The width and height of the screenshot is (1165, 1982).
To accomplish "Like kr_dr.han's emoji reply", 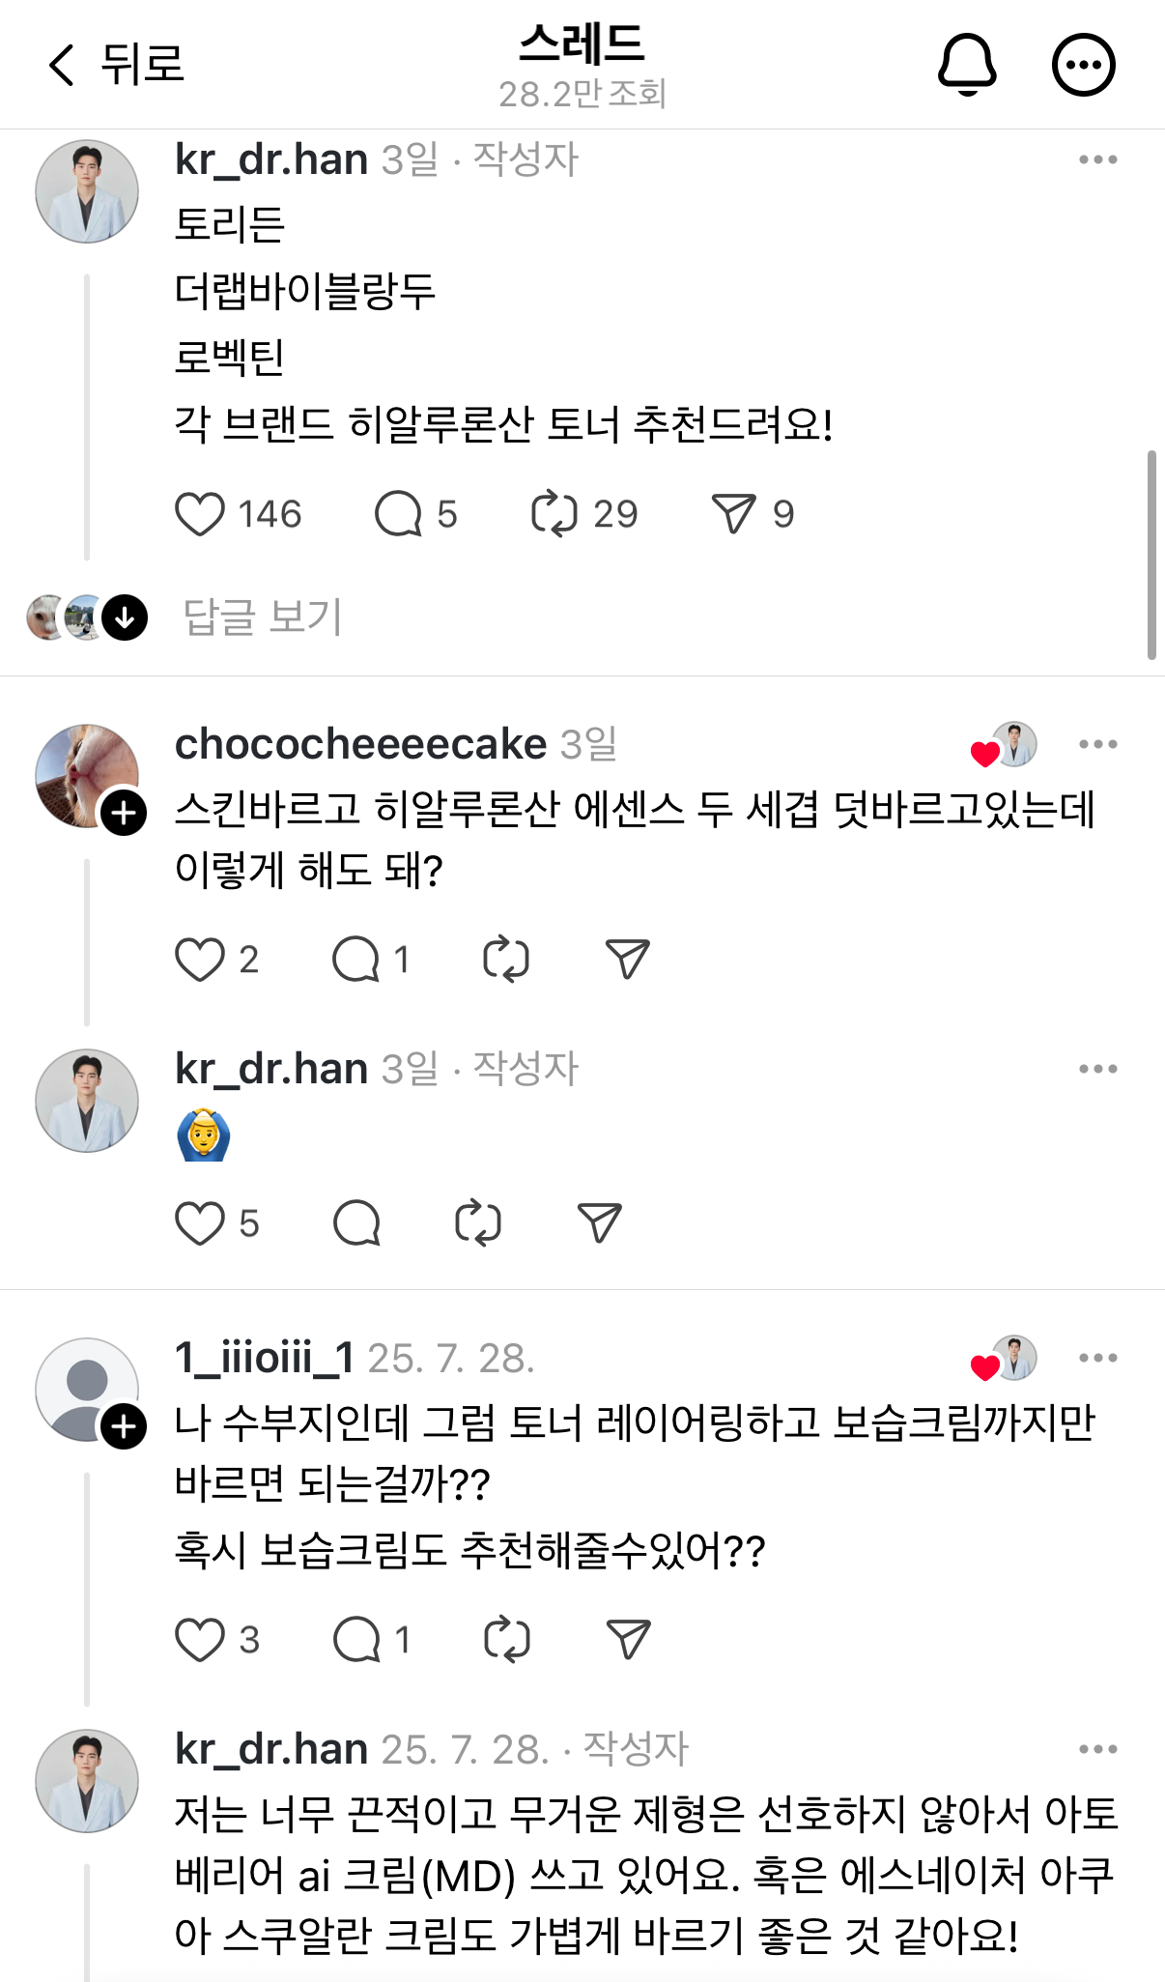I will tap(200, 1223).
